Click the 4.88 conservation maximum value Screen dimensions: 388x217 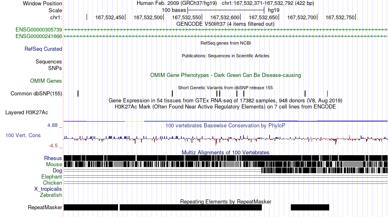click(52, 125)
